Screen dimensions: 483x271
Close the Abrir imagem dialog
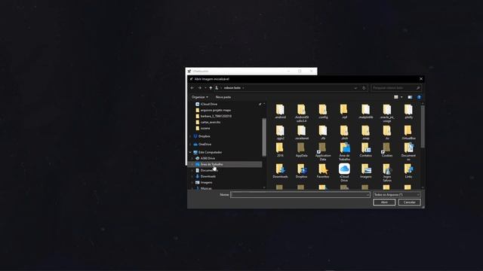tap(421, 79)
